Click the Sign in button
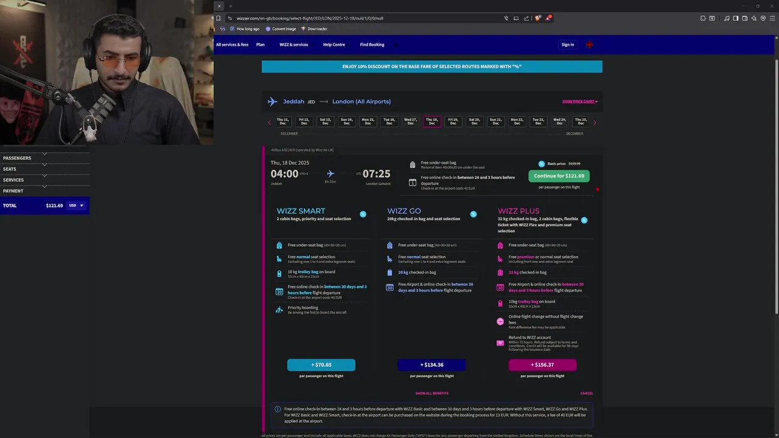779x438 pixels. coord(568,44)
